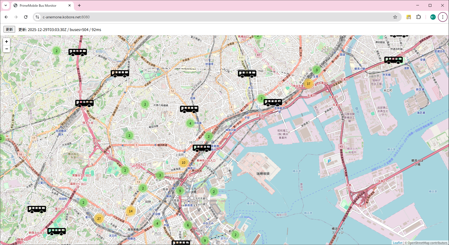Reload the page with browser refresh

(26, 17)
